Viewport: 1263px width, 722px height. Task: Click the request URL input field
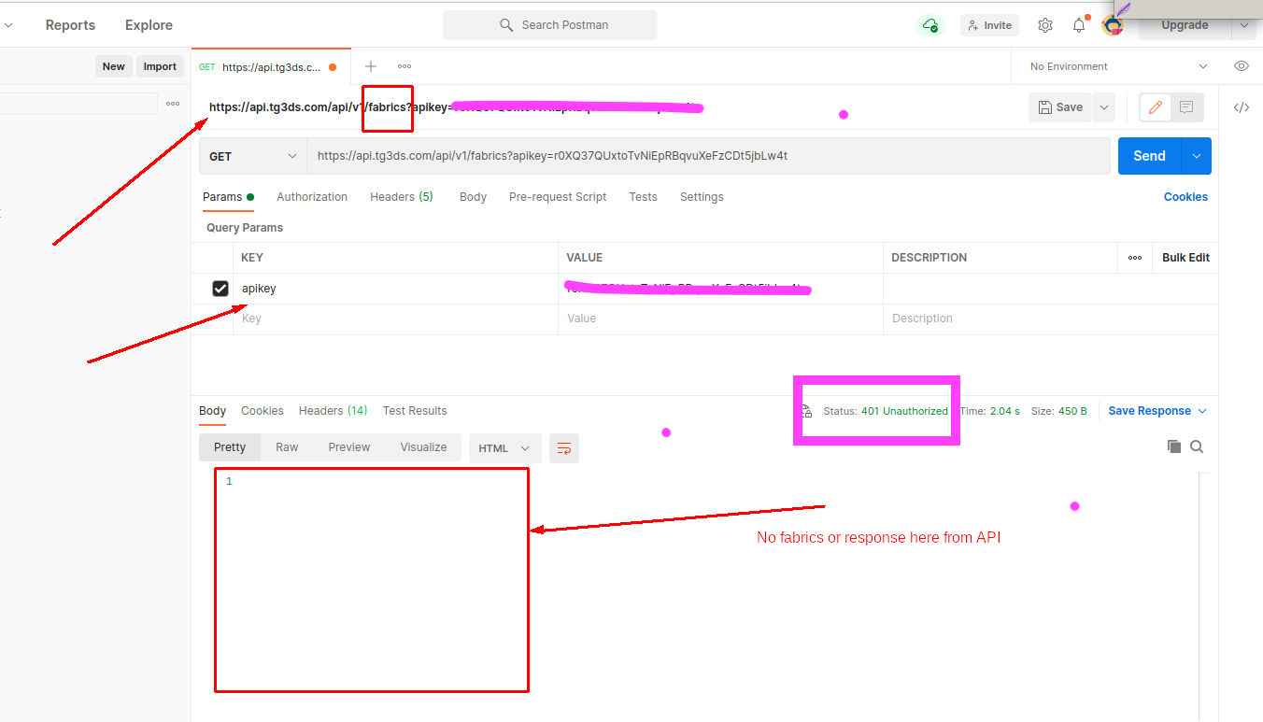708,156
